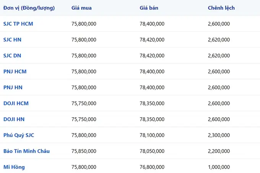
Task: Open the DOJI HN link
Action: point(14,119)
